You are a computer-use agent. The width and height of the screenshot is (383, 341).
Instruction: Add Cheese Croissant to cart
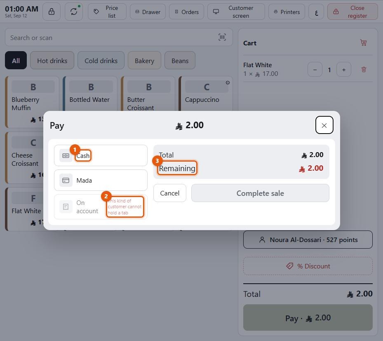[x=24, y=158]
